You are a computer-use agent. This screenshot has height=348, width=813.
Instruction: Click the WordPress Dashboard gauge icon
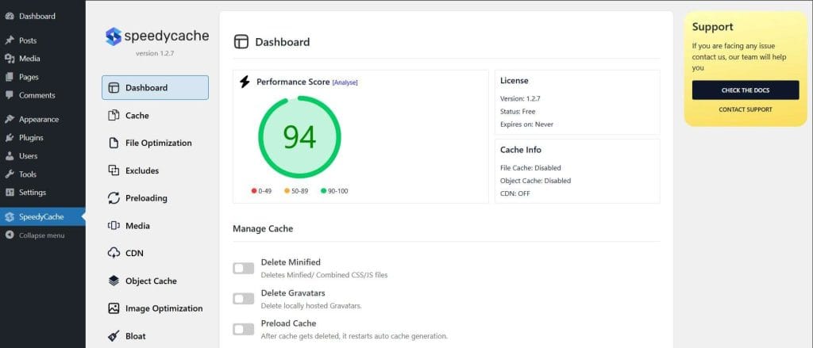pyautogui.click(x=10, y=16)
